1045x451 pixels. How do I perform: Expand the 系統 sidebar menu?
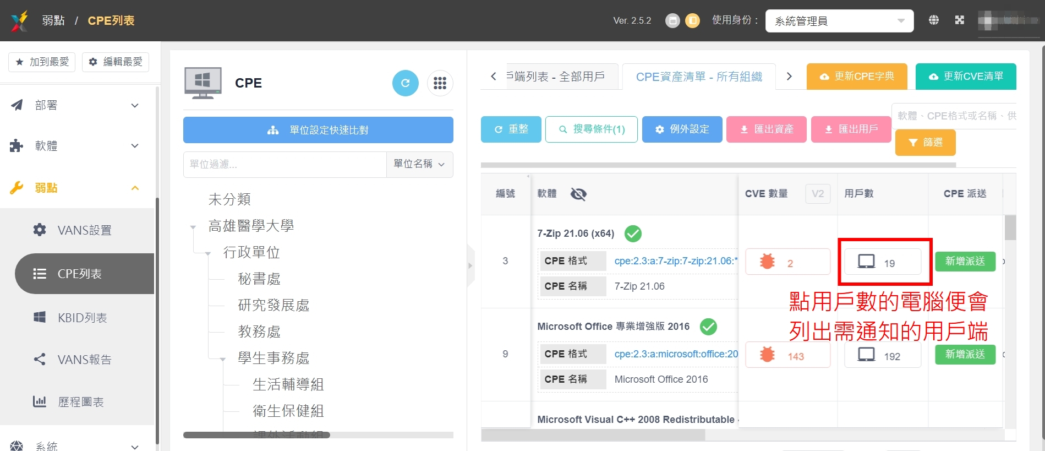click(77, 445)
